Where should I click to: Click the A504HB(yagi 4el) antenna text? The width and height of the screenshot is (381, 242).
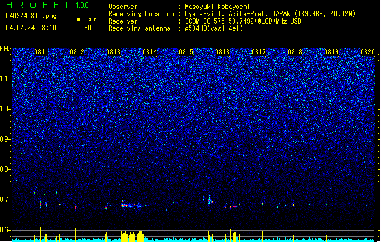(214, 28)
